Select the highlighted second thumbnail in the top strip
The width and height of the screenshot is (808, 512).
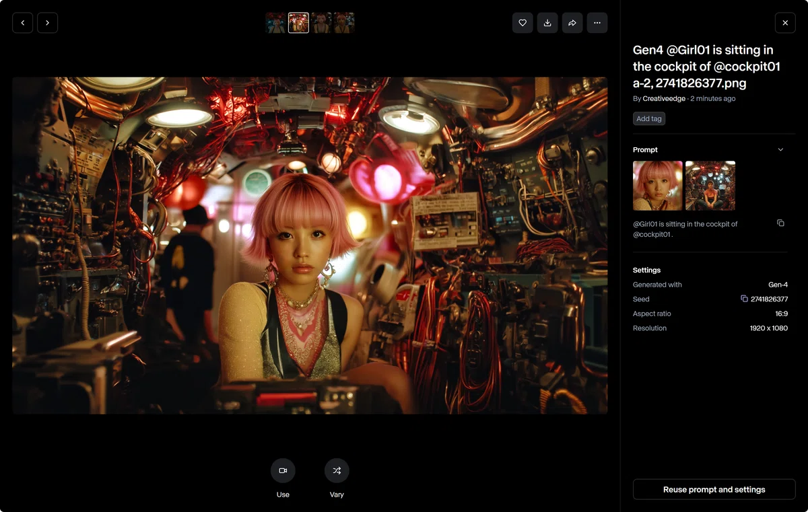pos(298,23)
